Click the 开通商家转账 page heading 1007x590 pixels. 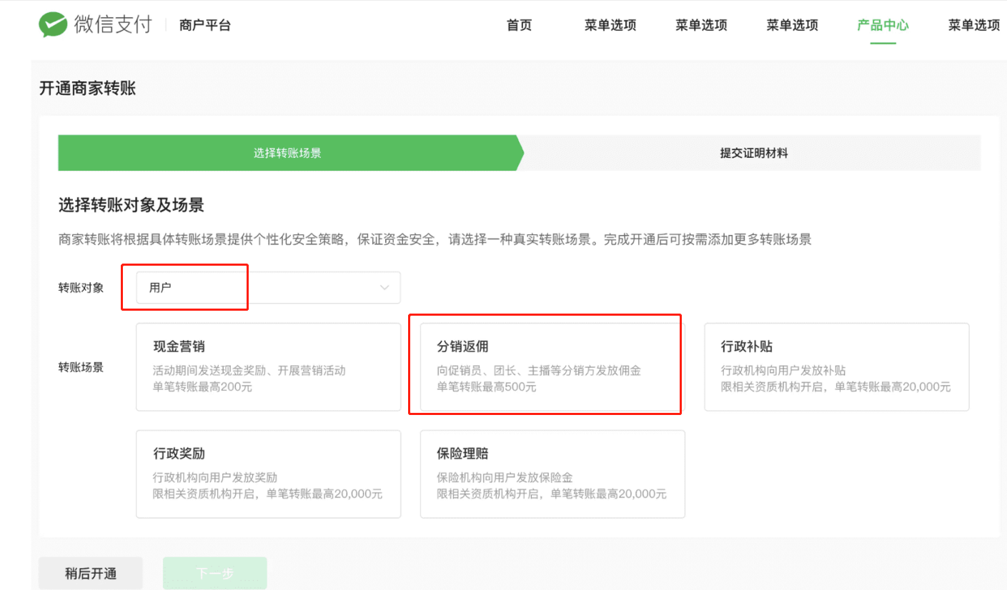point(87,89)
